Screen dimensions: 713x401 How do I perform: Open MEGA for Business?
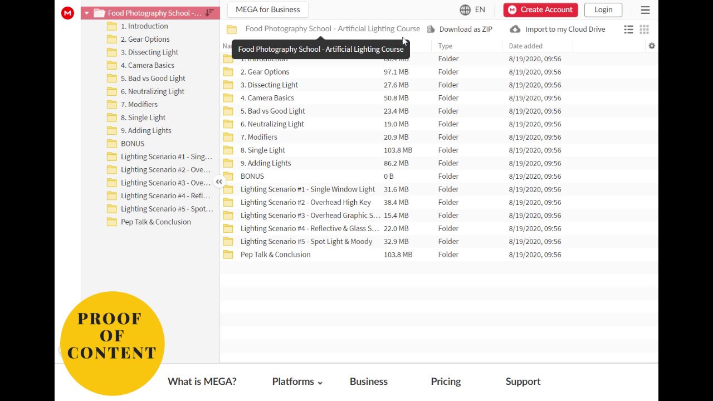click(x=267, y=9)
